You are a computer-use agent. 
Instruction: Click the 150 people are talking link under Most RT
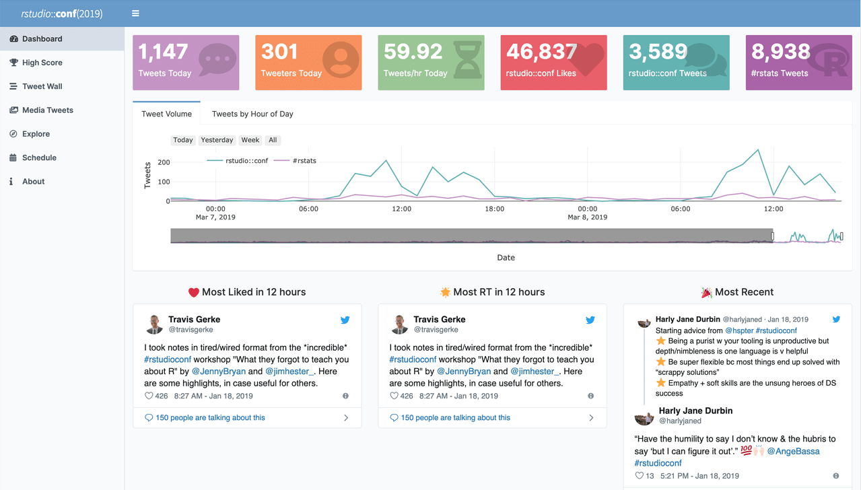(x=455, y=418)
